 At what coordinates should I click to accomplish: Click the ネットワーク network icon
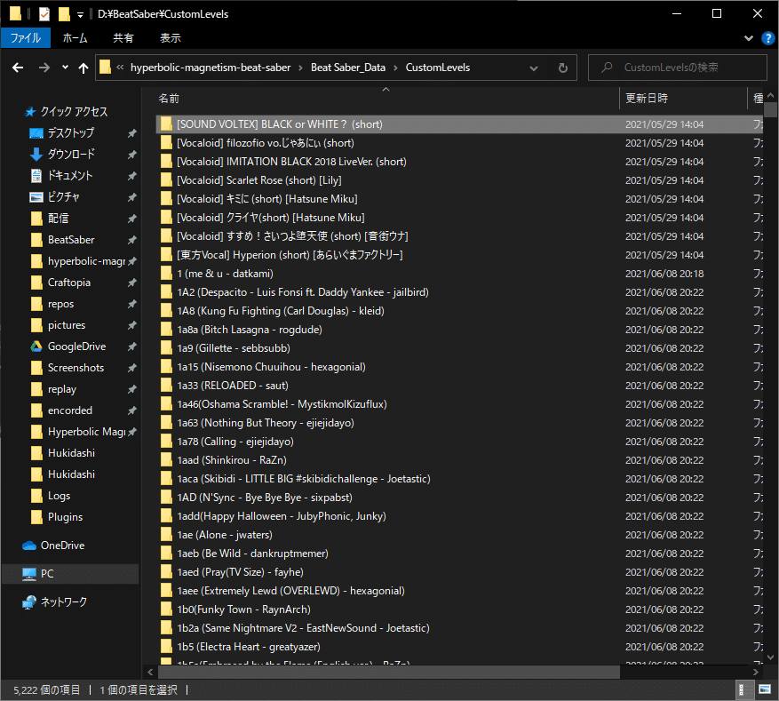(29, 602)
